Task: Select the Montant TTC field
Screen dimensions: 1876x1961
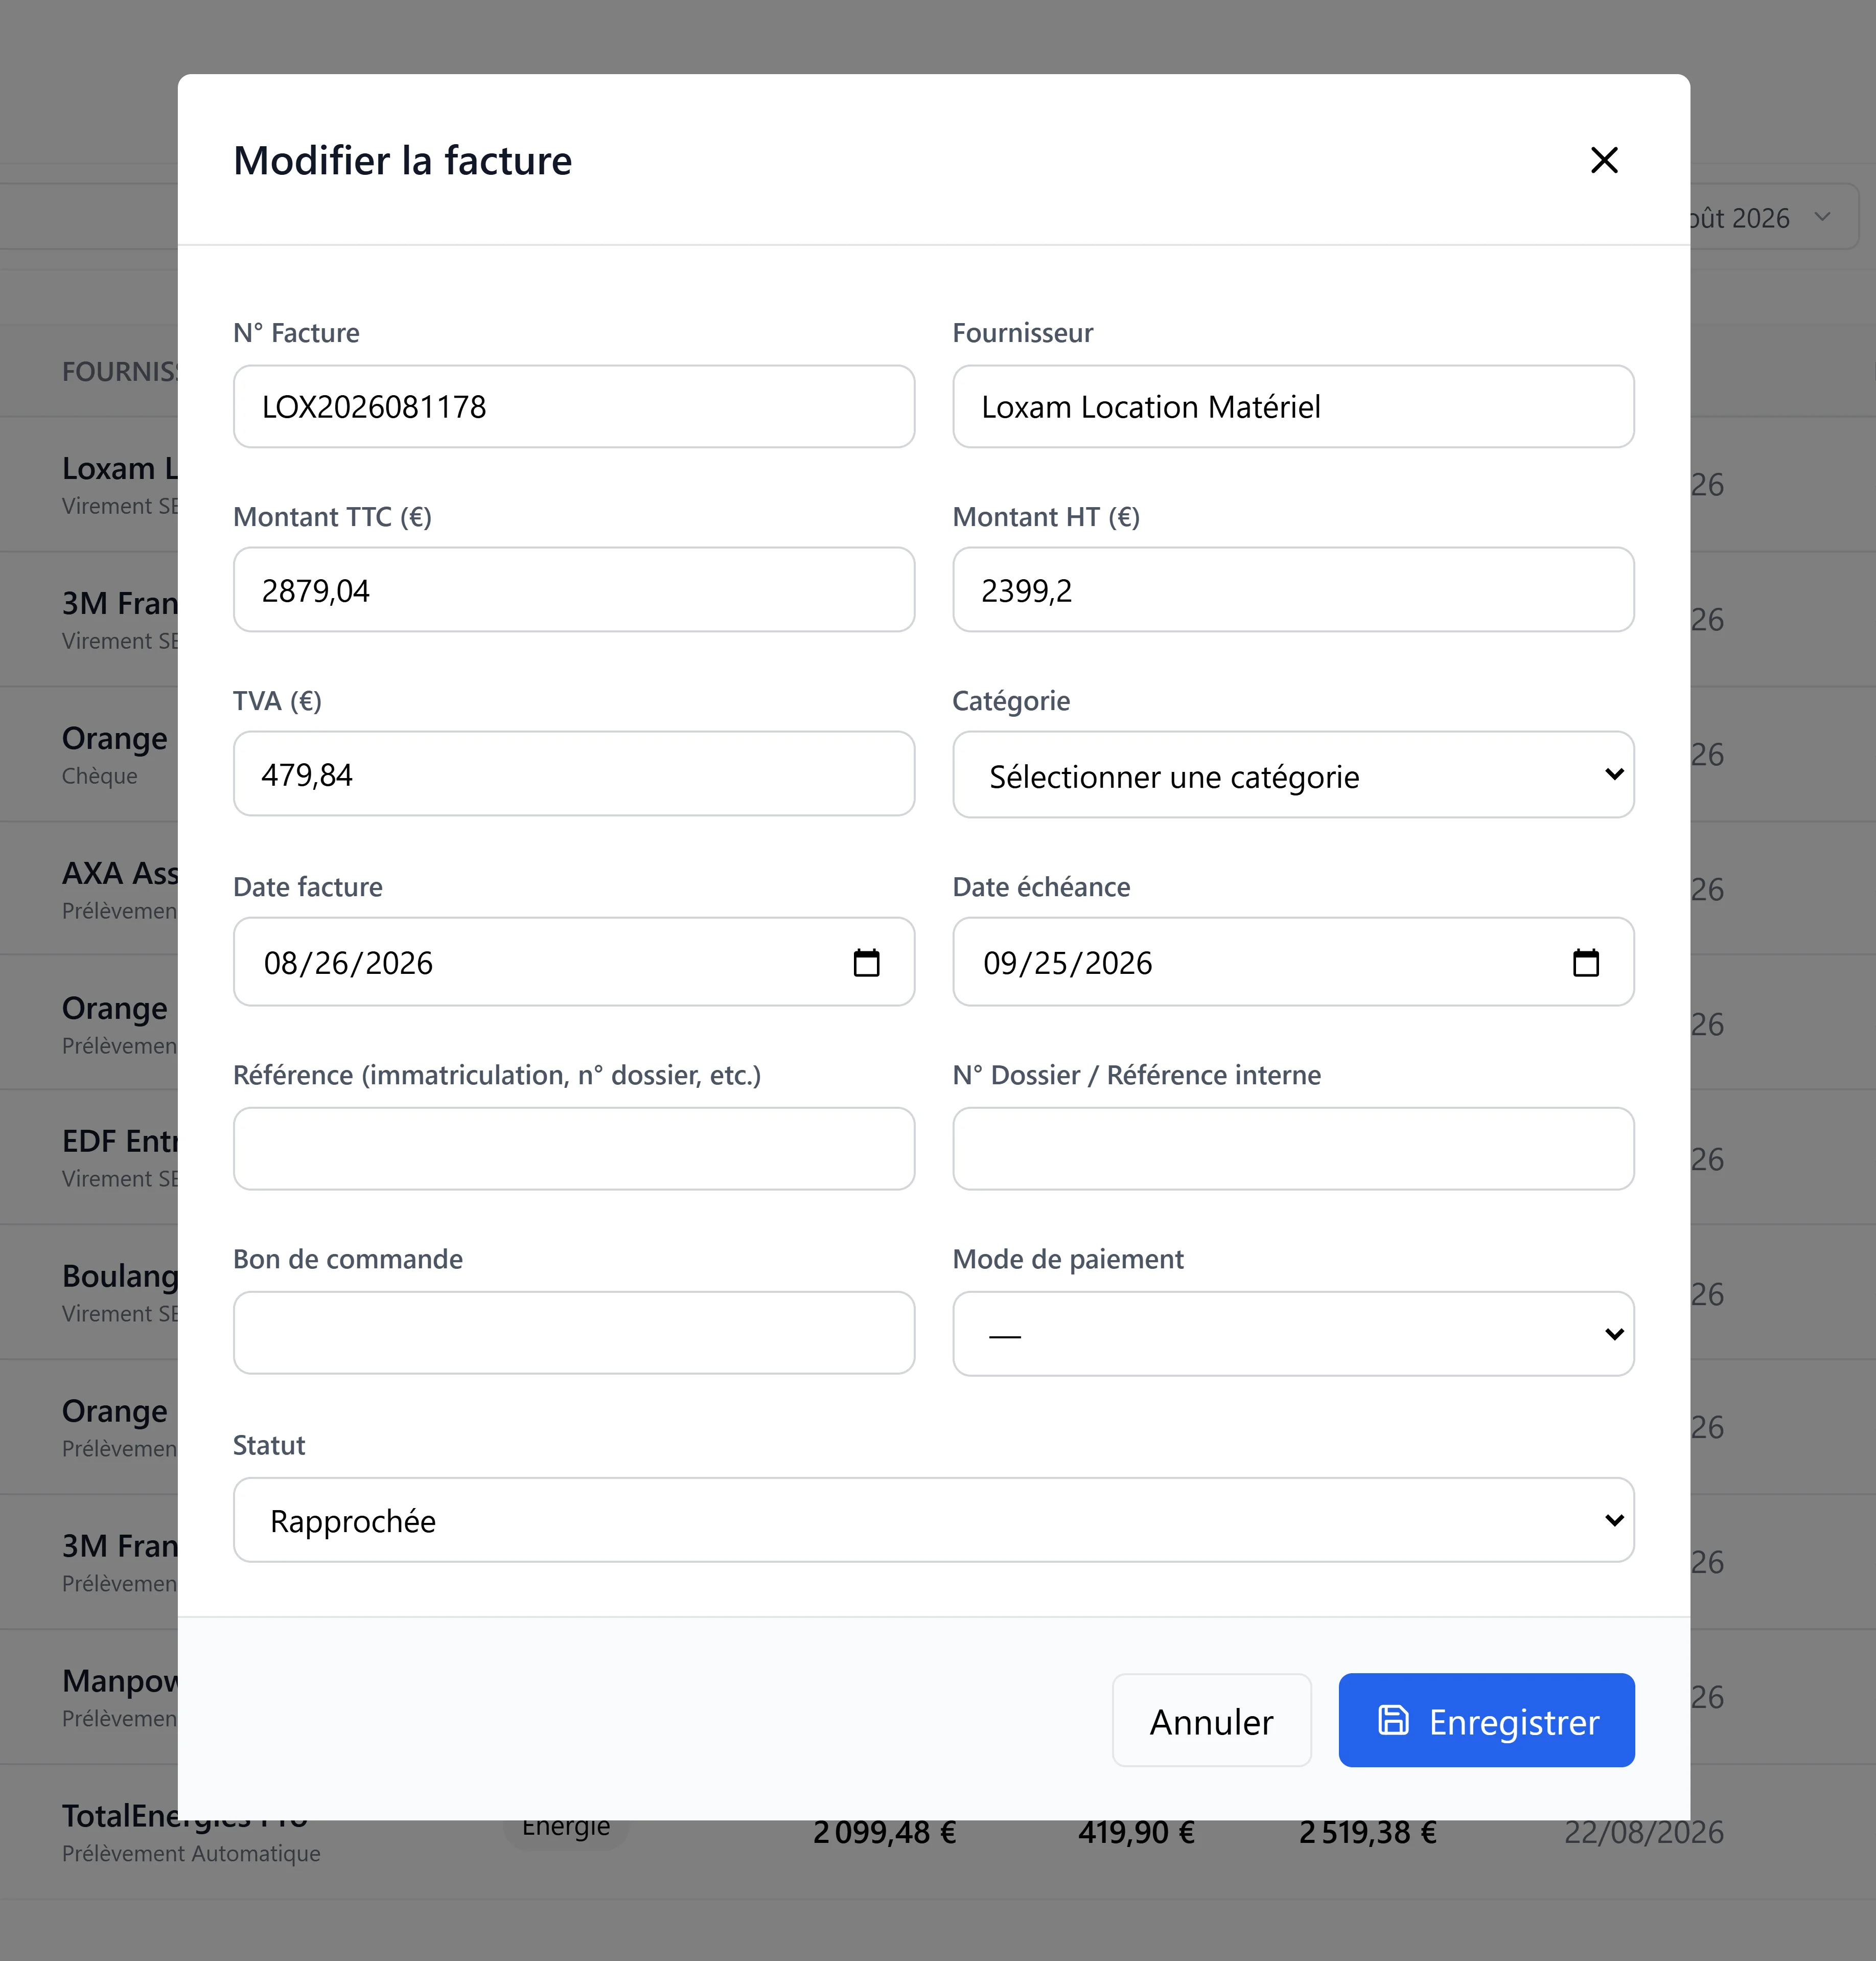Action: click(x=574, y=589)
